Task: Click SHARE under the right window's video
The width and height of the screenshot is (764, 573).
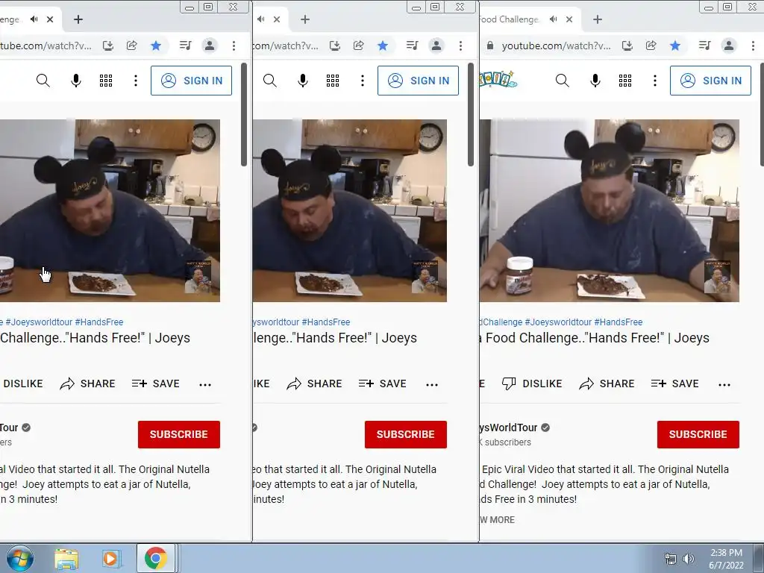Action: pyautogui.click(x=607, y=384)
